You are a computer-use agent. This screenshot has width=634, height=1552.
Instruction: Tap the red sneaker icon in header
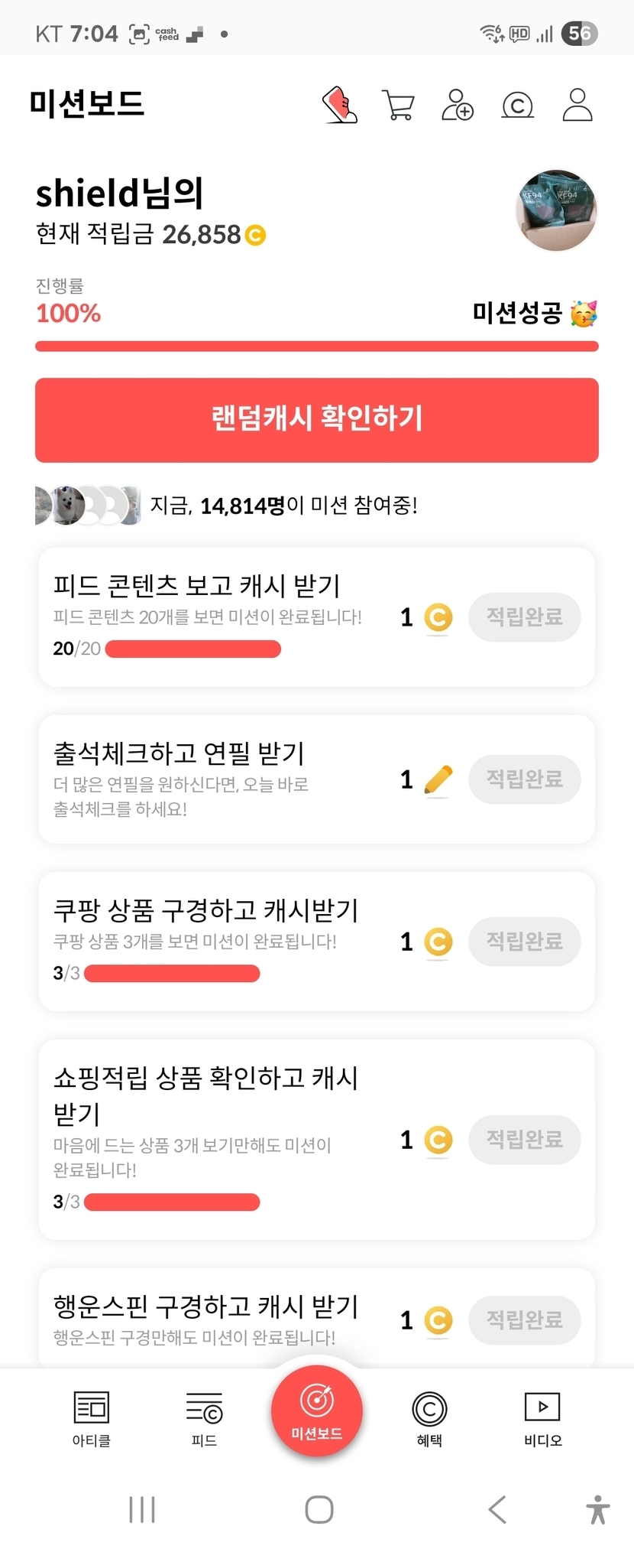point(340,105)
